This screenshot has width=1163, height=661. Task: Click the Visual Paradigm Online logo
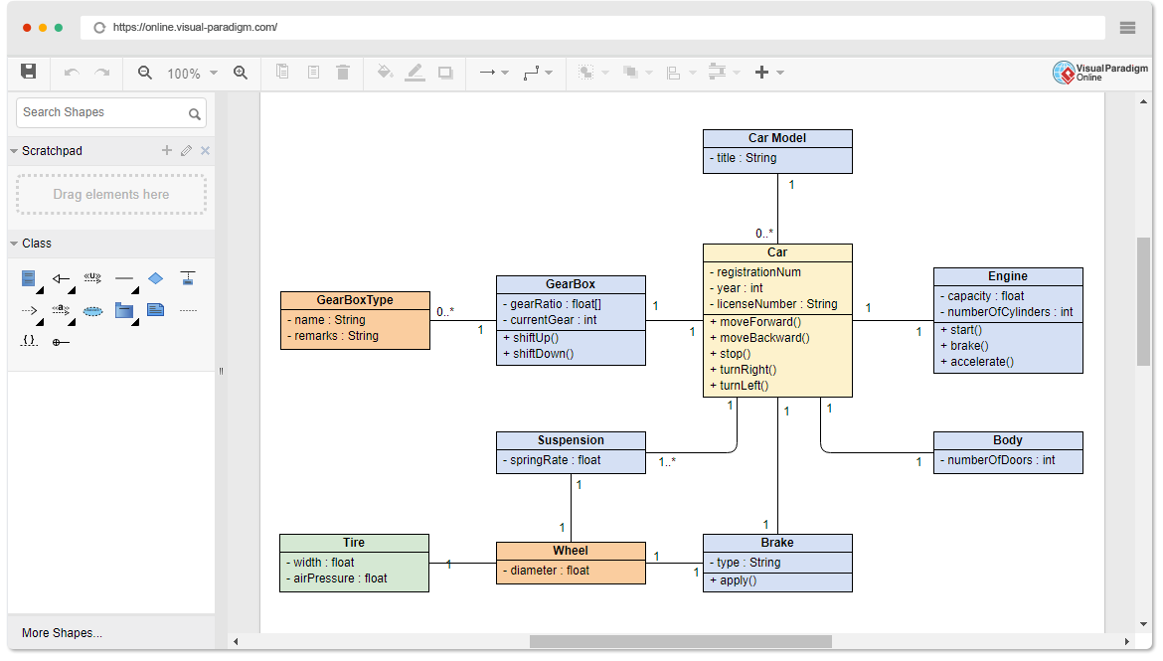point(1100,73)
